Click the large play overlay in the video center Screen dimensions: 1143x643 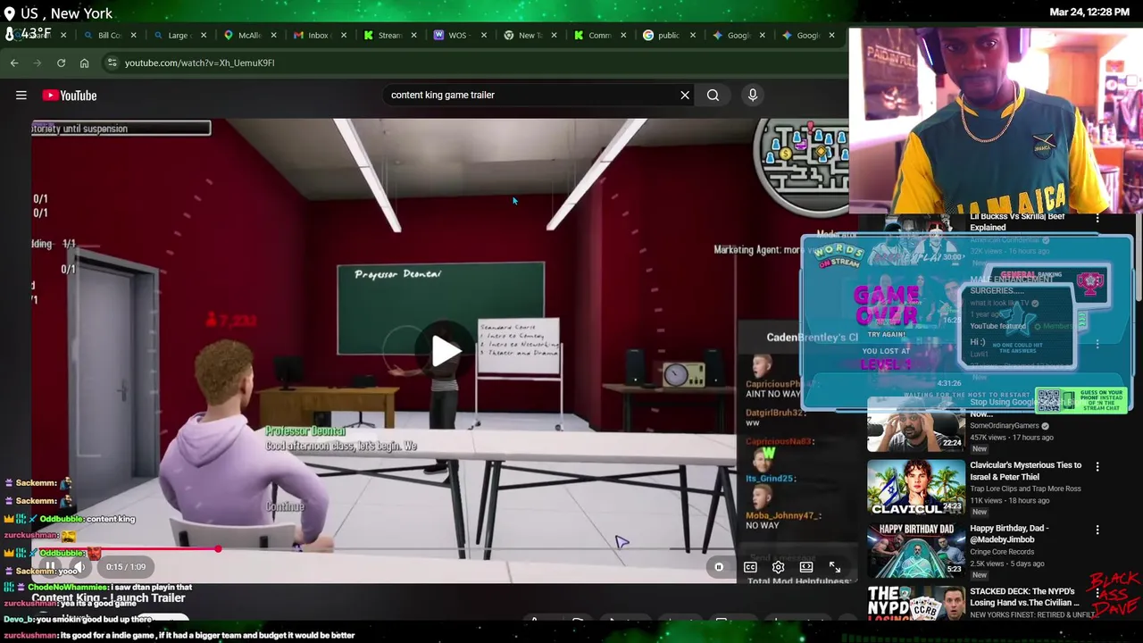coord(446,351)
